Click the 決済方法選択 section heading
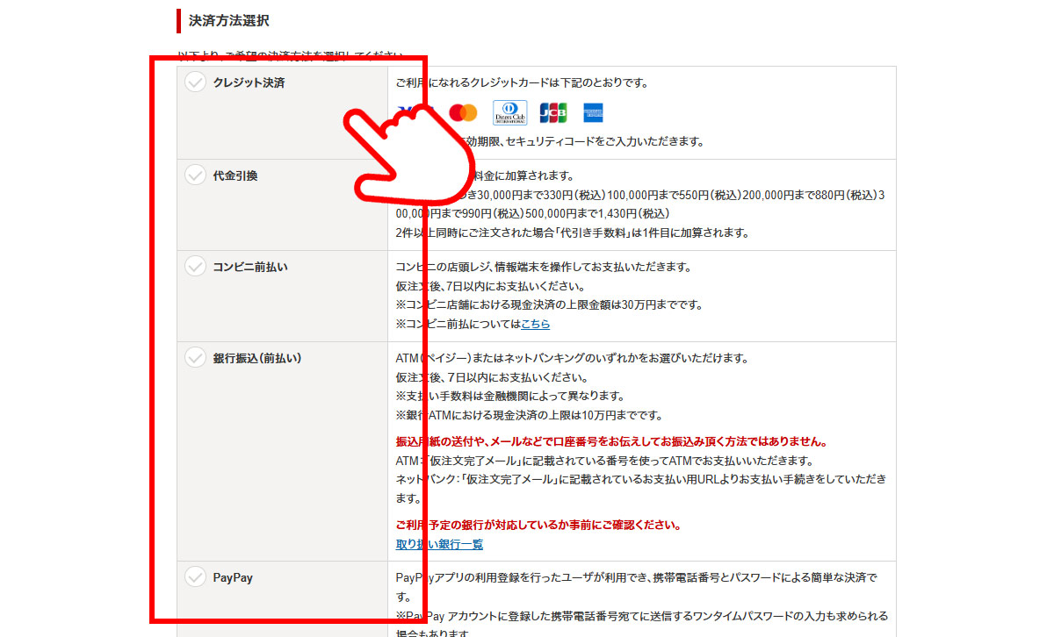 (228, 20)
